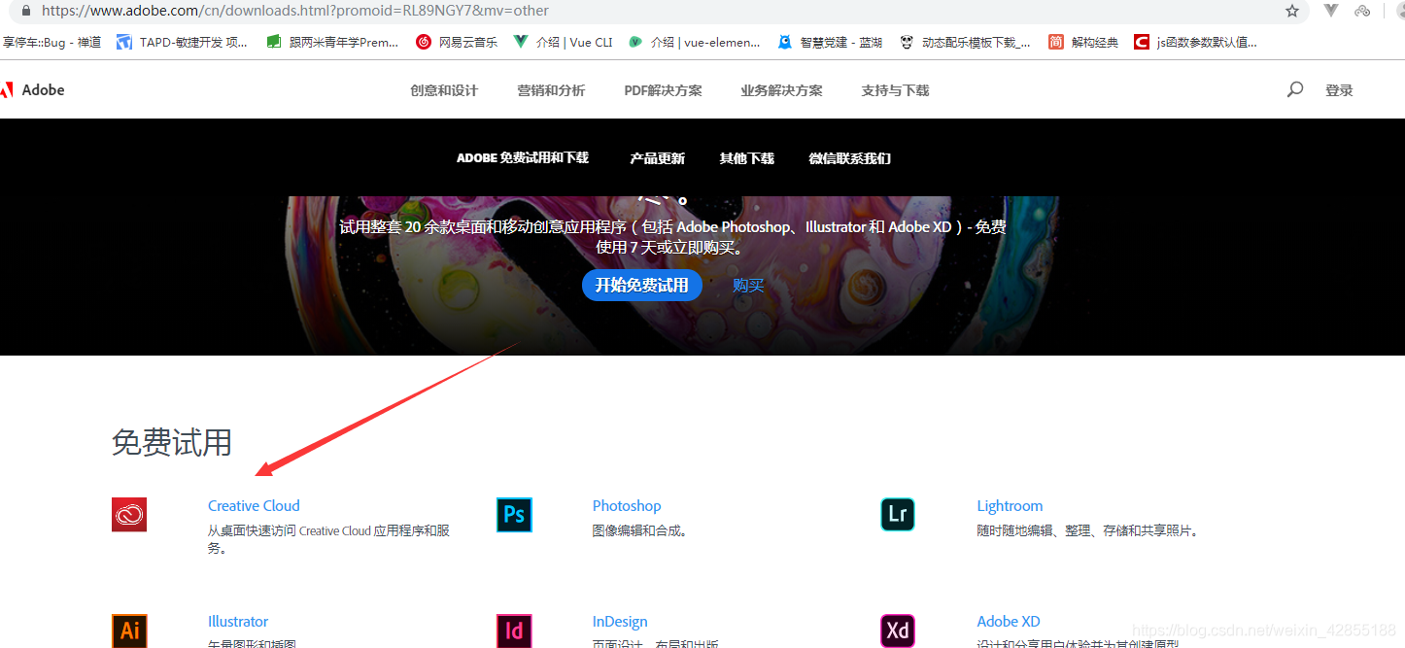Screen dimensions: 1405x648
Task: Click the browser address bar URL
Action: click(295, 11)
